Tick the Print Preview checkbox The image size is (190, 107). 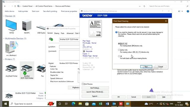tap(83, 84)
